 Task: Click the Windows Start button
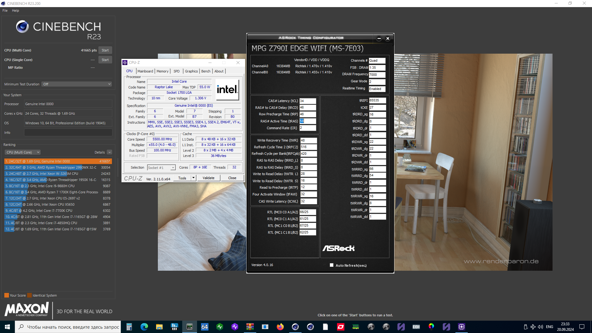(x=7, y=327)
